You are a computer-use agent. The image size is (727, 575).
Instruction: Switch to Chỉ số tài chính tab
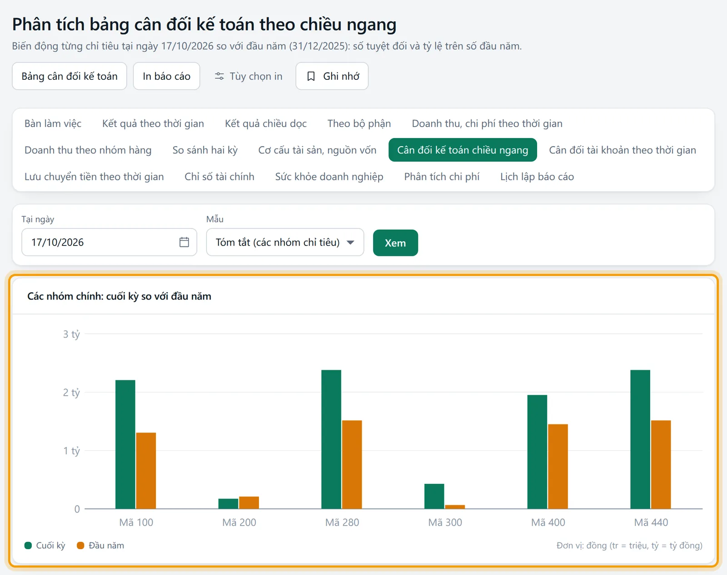(219, 177)
